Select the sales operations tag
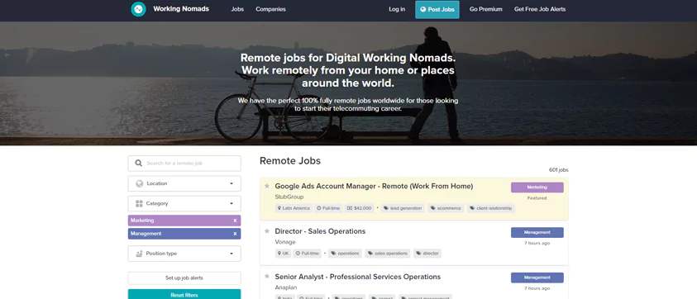This screenshot has height=299, width=697. tap(388, 254)
